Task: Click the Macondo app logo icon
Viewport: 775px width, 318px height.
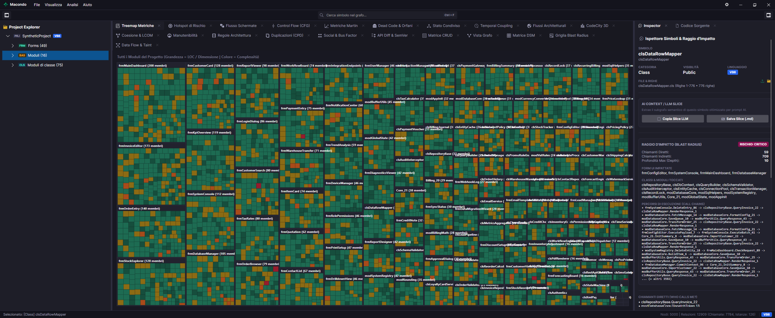Action: [x=5, y=5]
